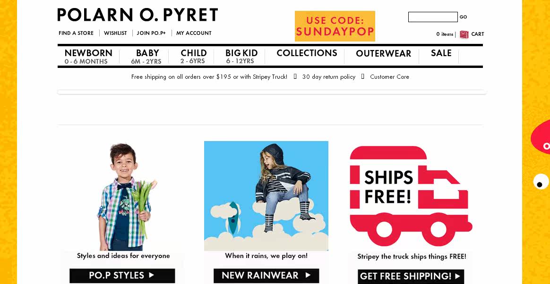
Task: Open the Sale section
Action: point(441,53)
